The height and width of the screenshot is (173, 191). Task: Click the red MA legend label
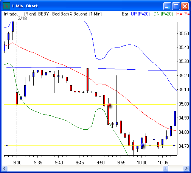point(183,14)
